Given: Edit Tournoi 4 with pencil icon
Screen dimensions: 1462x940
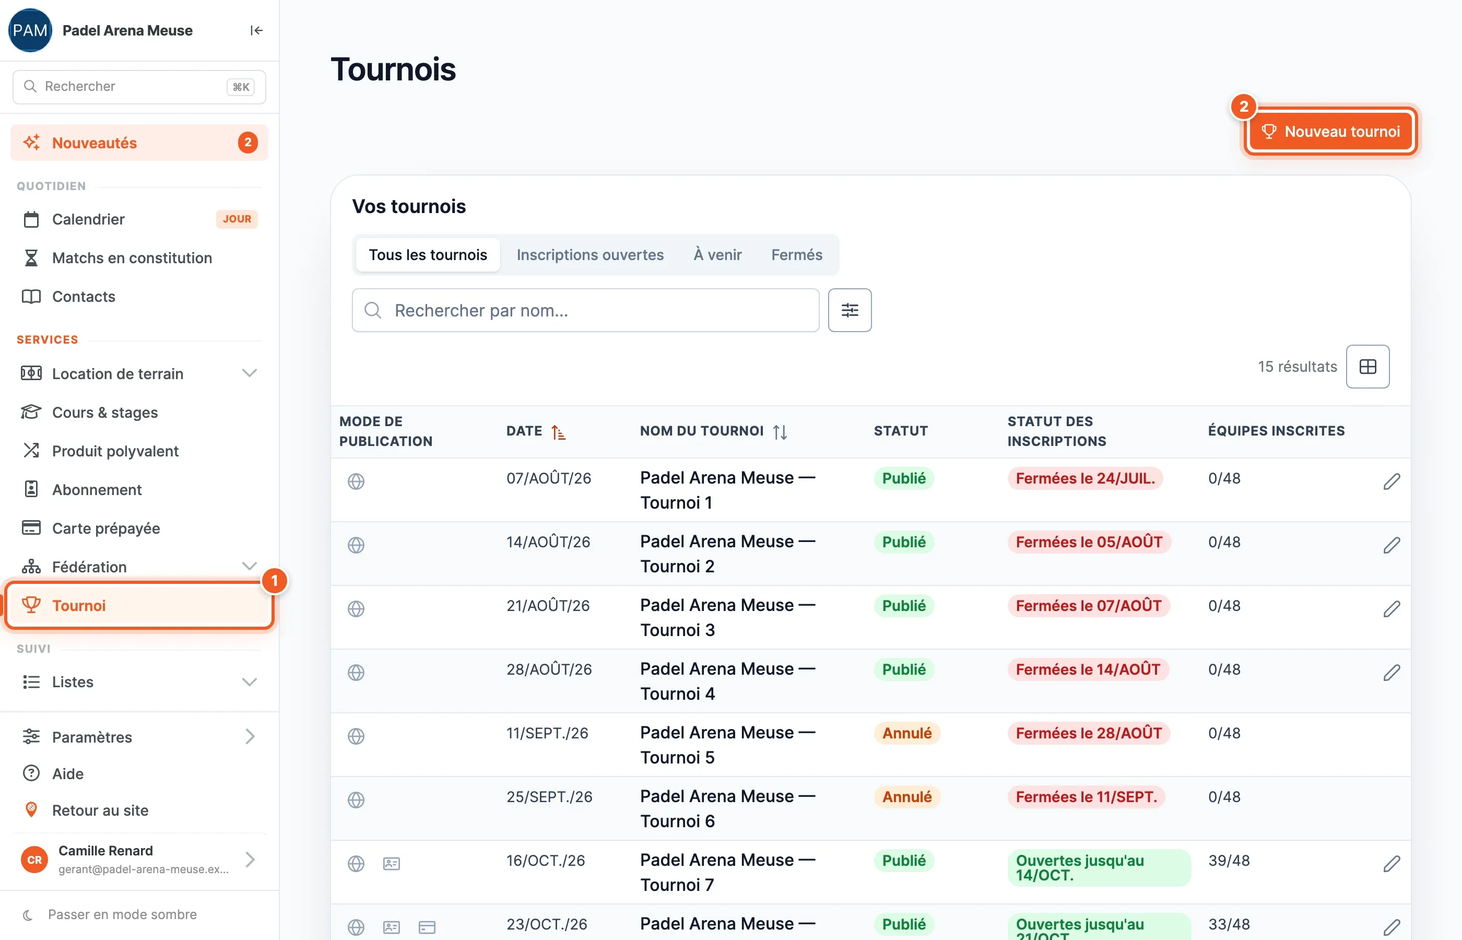Looking at the screenshot, I should coord(1391,673).
